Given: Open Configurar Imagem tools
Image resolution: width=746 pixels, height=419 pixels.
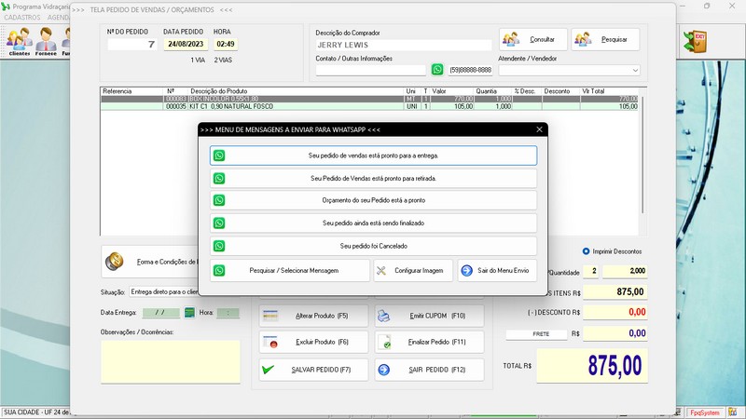Looking at the screenshot, I should coord(413,270).
